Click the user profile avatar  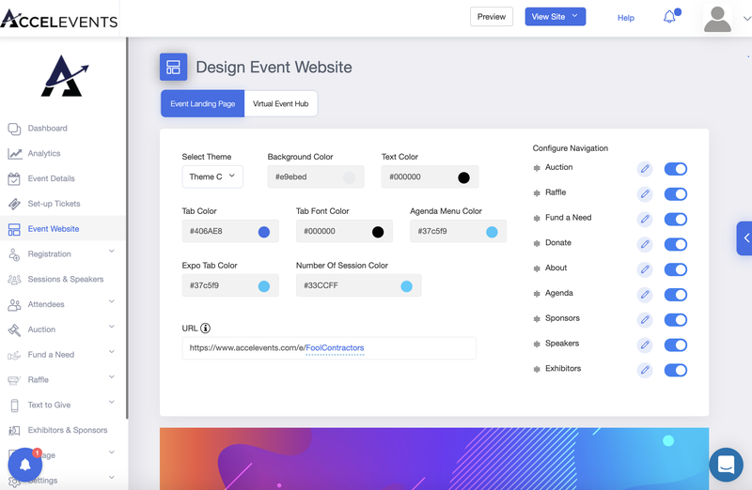pos(717,18)
